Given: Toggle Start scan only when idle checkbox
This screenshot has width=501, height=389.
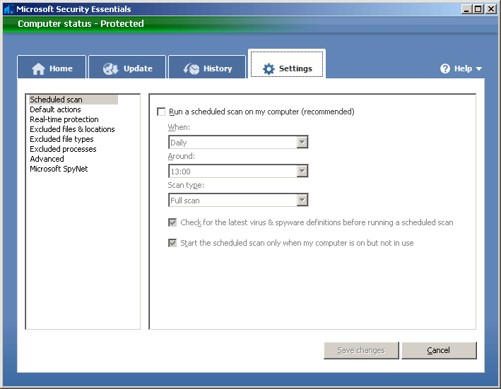Looking at the screenshot, I should [x=172, y=243].
